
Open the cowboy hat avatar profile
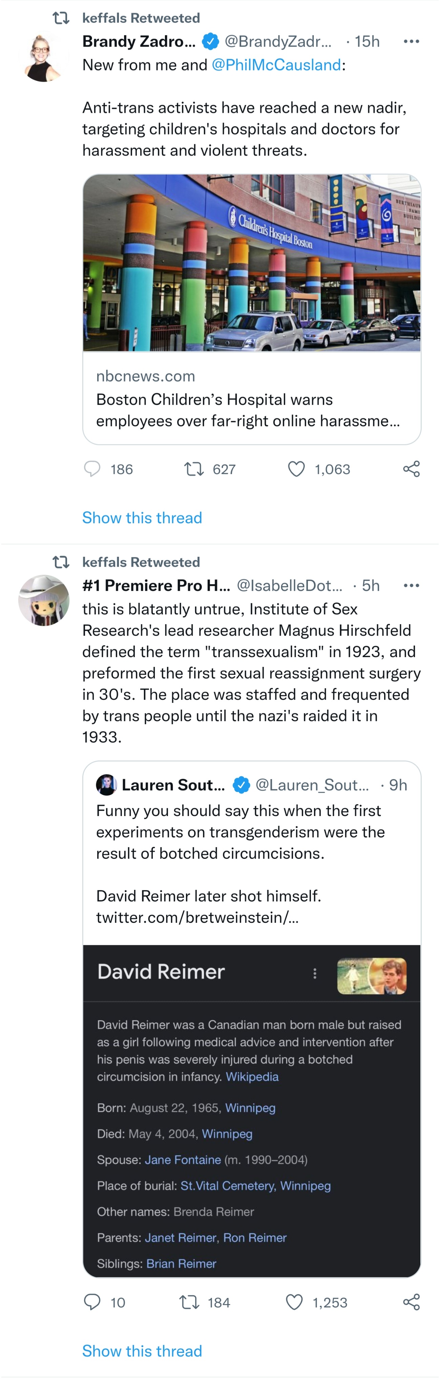point(43,600)
